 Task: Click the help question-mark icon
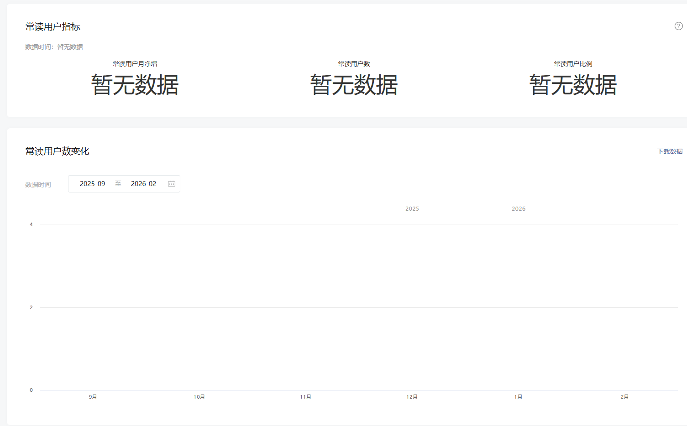[x=678, y=26]
